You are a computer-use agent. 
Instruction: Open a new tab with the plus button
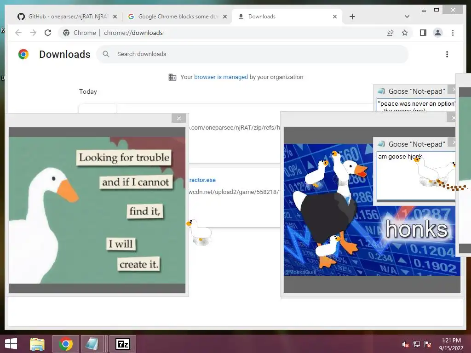pos(352,17)
